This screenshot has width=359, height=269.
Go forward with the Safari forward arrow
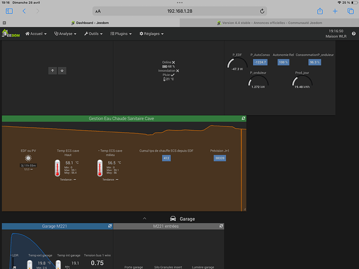38,11
